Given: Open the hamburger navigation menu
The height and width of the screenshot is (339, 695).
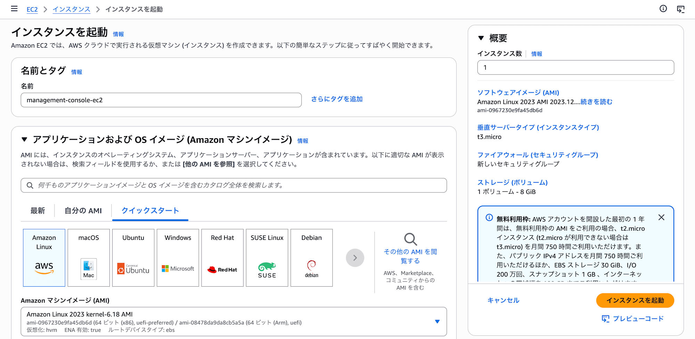Looking at the screenshot, I should (14, 9).
